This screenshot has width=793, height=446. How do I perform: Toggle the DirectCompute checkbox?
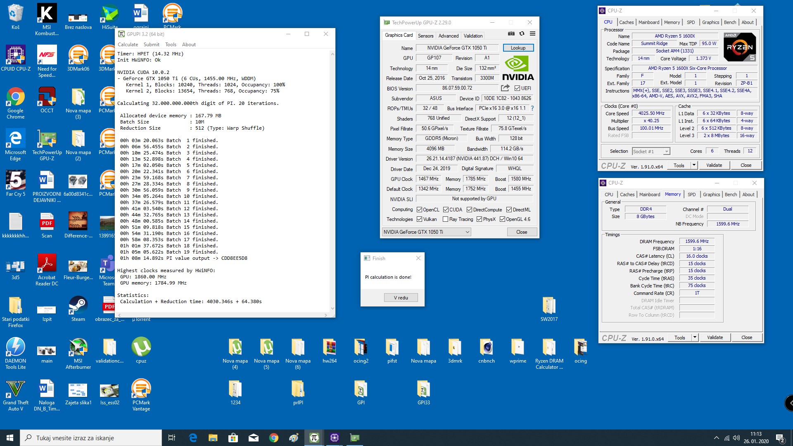[469, 210]
